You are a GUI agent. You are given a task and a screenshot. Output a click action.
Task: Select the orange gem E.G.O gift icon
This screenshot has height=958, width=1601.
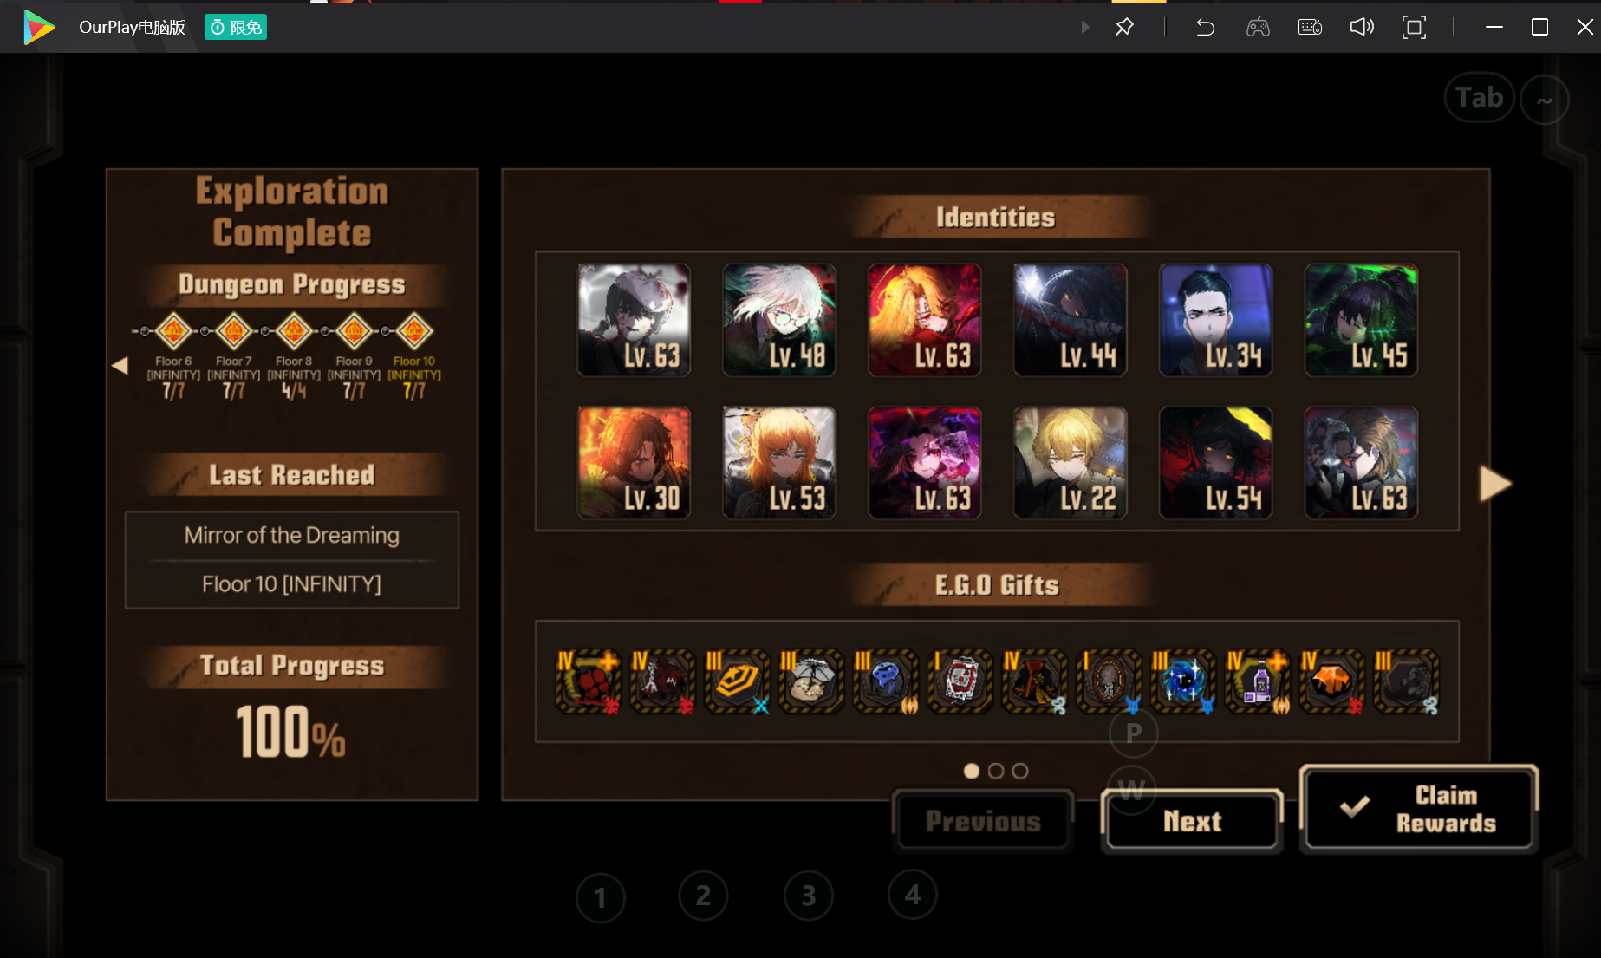1331,681
